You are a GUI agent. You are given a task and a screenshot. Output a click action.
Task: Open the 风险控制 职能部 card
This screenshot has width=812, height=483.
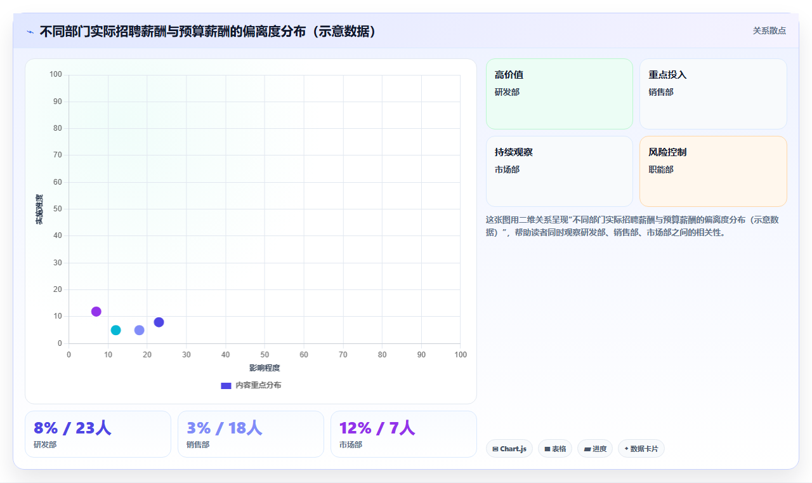point(713,171)
